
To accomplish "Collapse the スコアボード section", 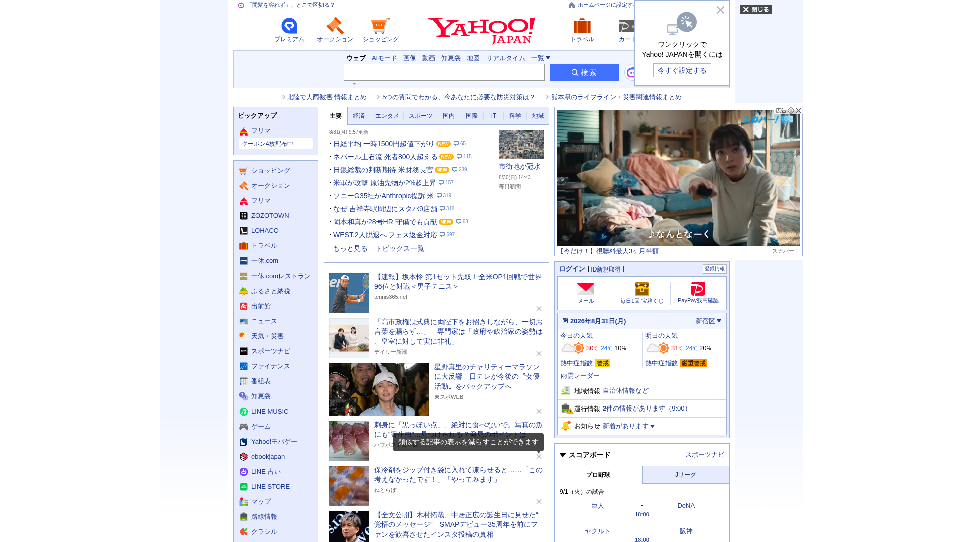I will [563, 455].
